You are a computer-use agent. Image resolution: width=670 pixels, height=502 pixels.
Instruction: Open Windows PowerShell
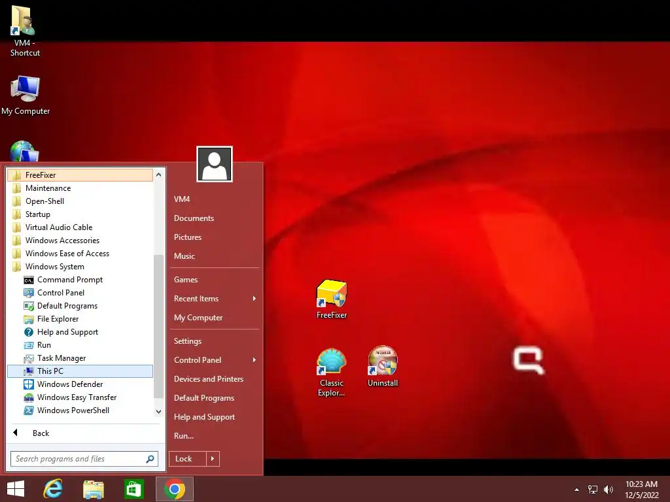pos(80,410)
